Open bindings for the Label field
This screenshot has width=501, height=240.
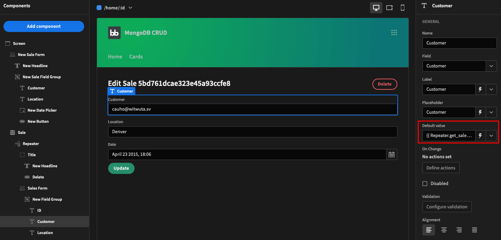coord(480,89)
